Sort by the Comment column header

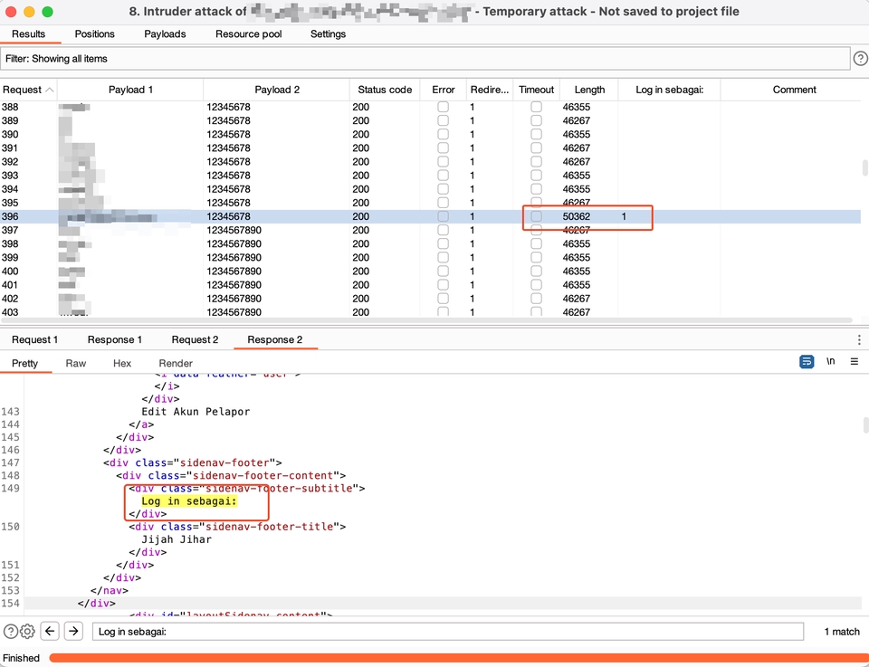[794, 90]
